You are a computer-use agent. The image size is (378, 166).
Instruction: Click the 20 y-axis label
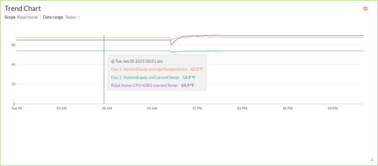click(x=13, y=85)
